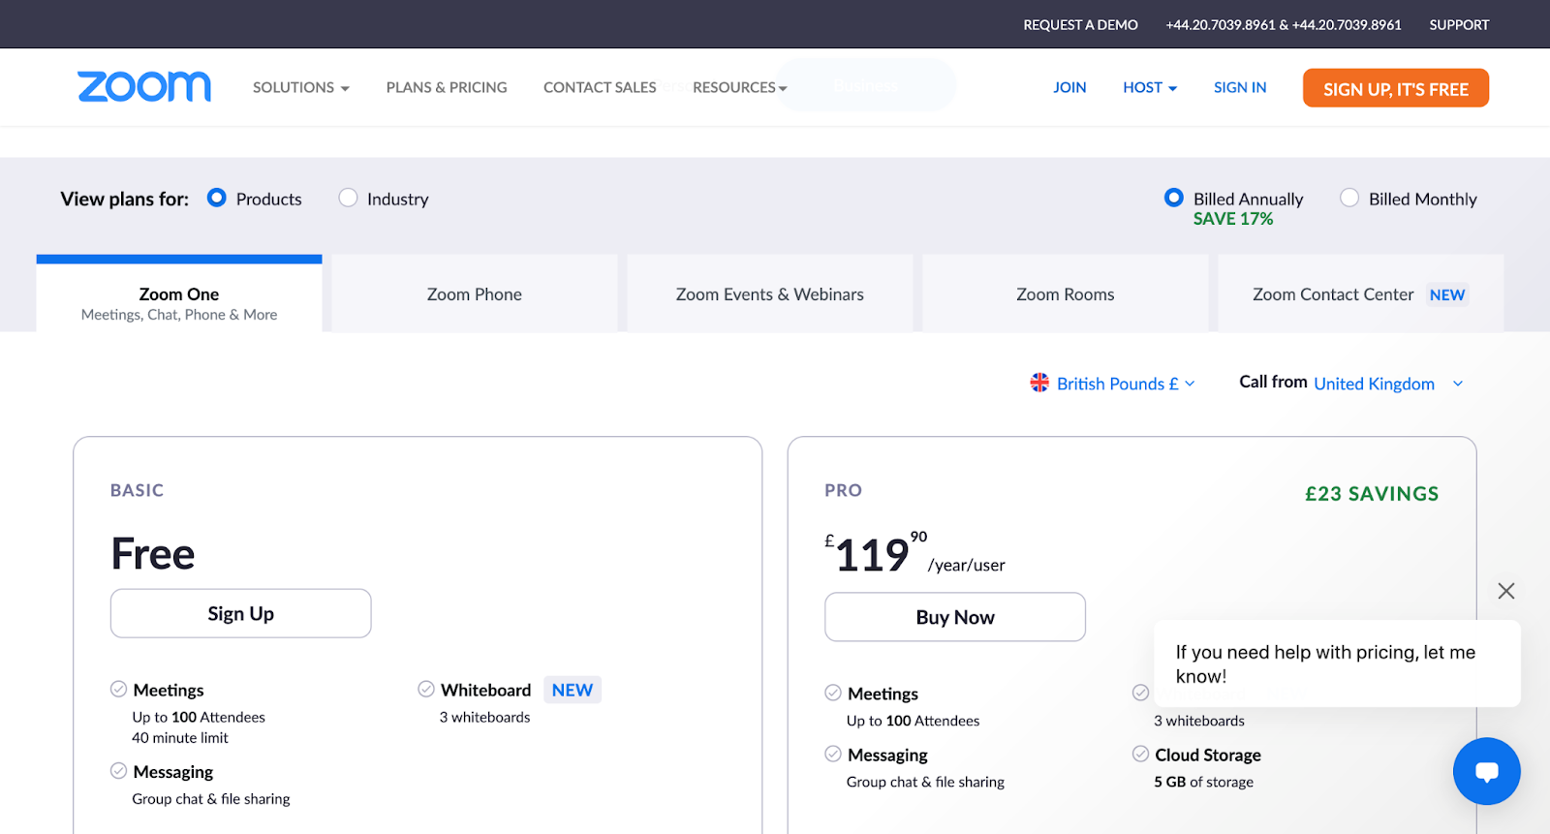Screen dimensions: 1550x834
Task: Go to Plans & Pricing
Action: pos(447,87)
